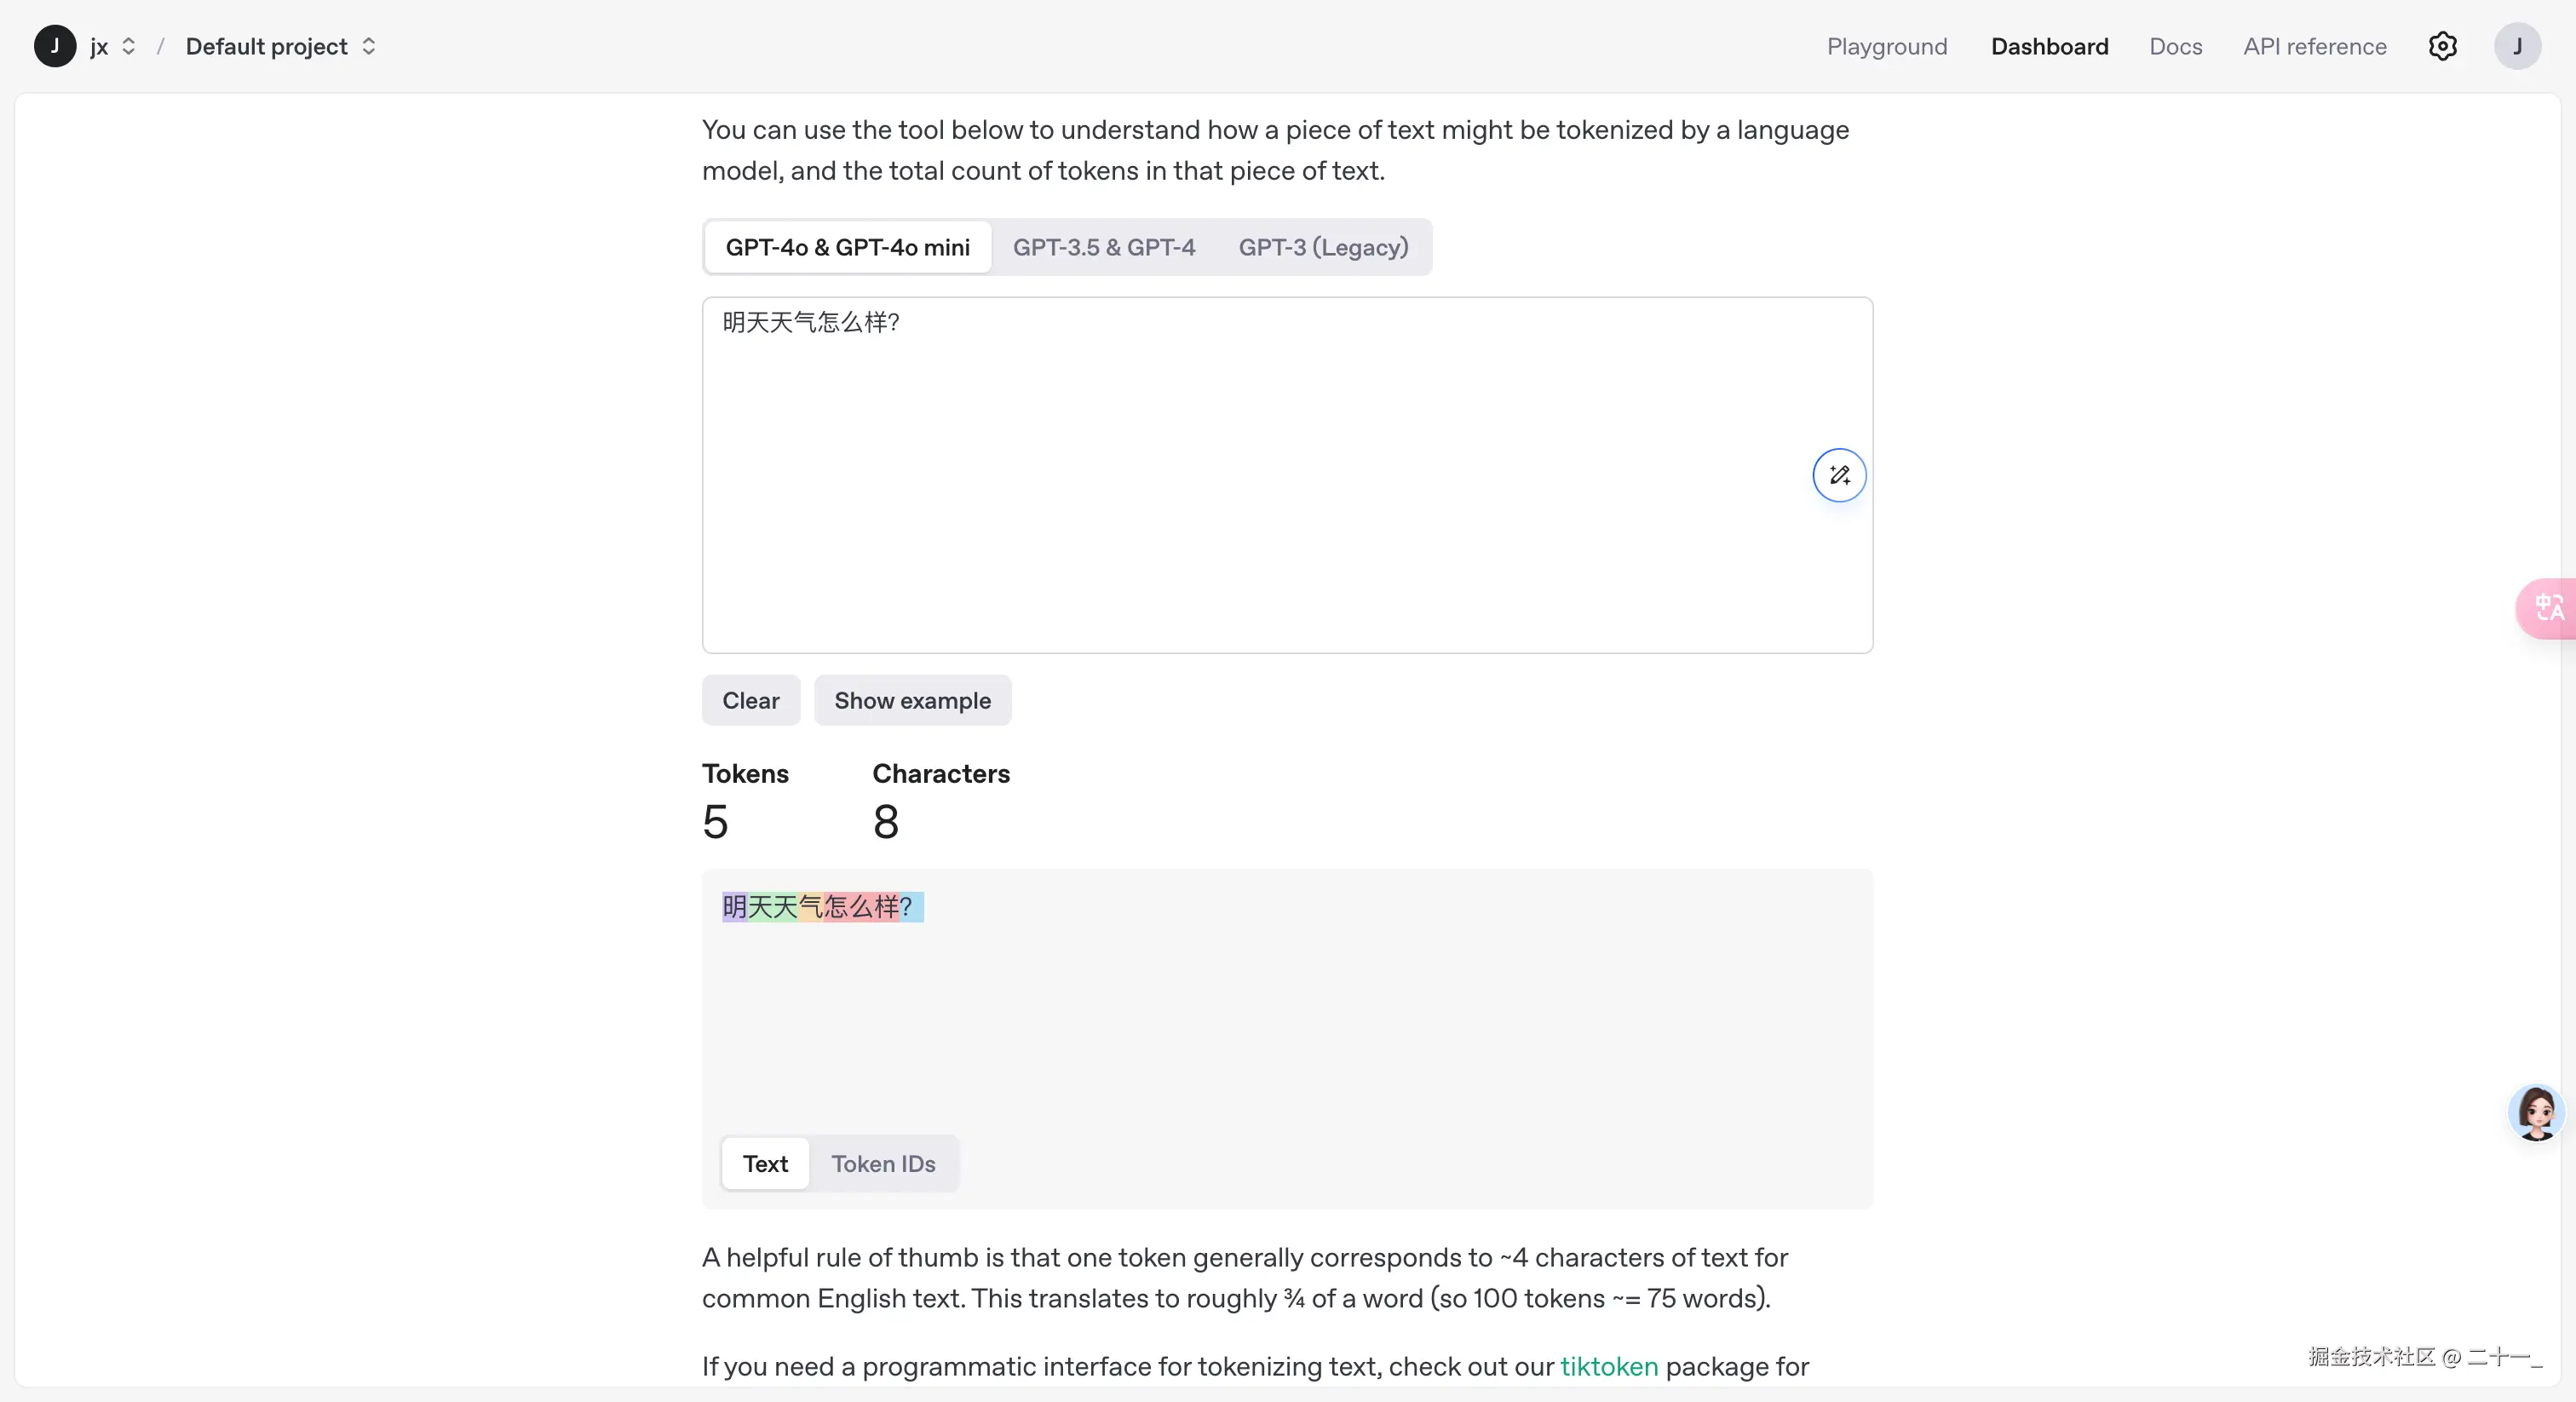Choose GPT-3 (Legacy) tokenizer
The width and height of the screenshot is (2576, 1402).
click(1322, 247)
